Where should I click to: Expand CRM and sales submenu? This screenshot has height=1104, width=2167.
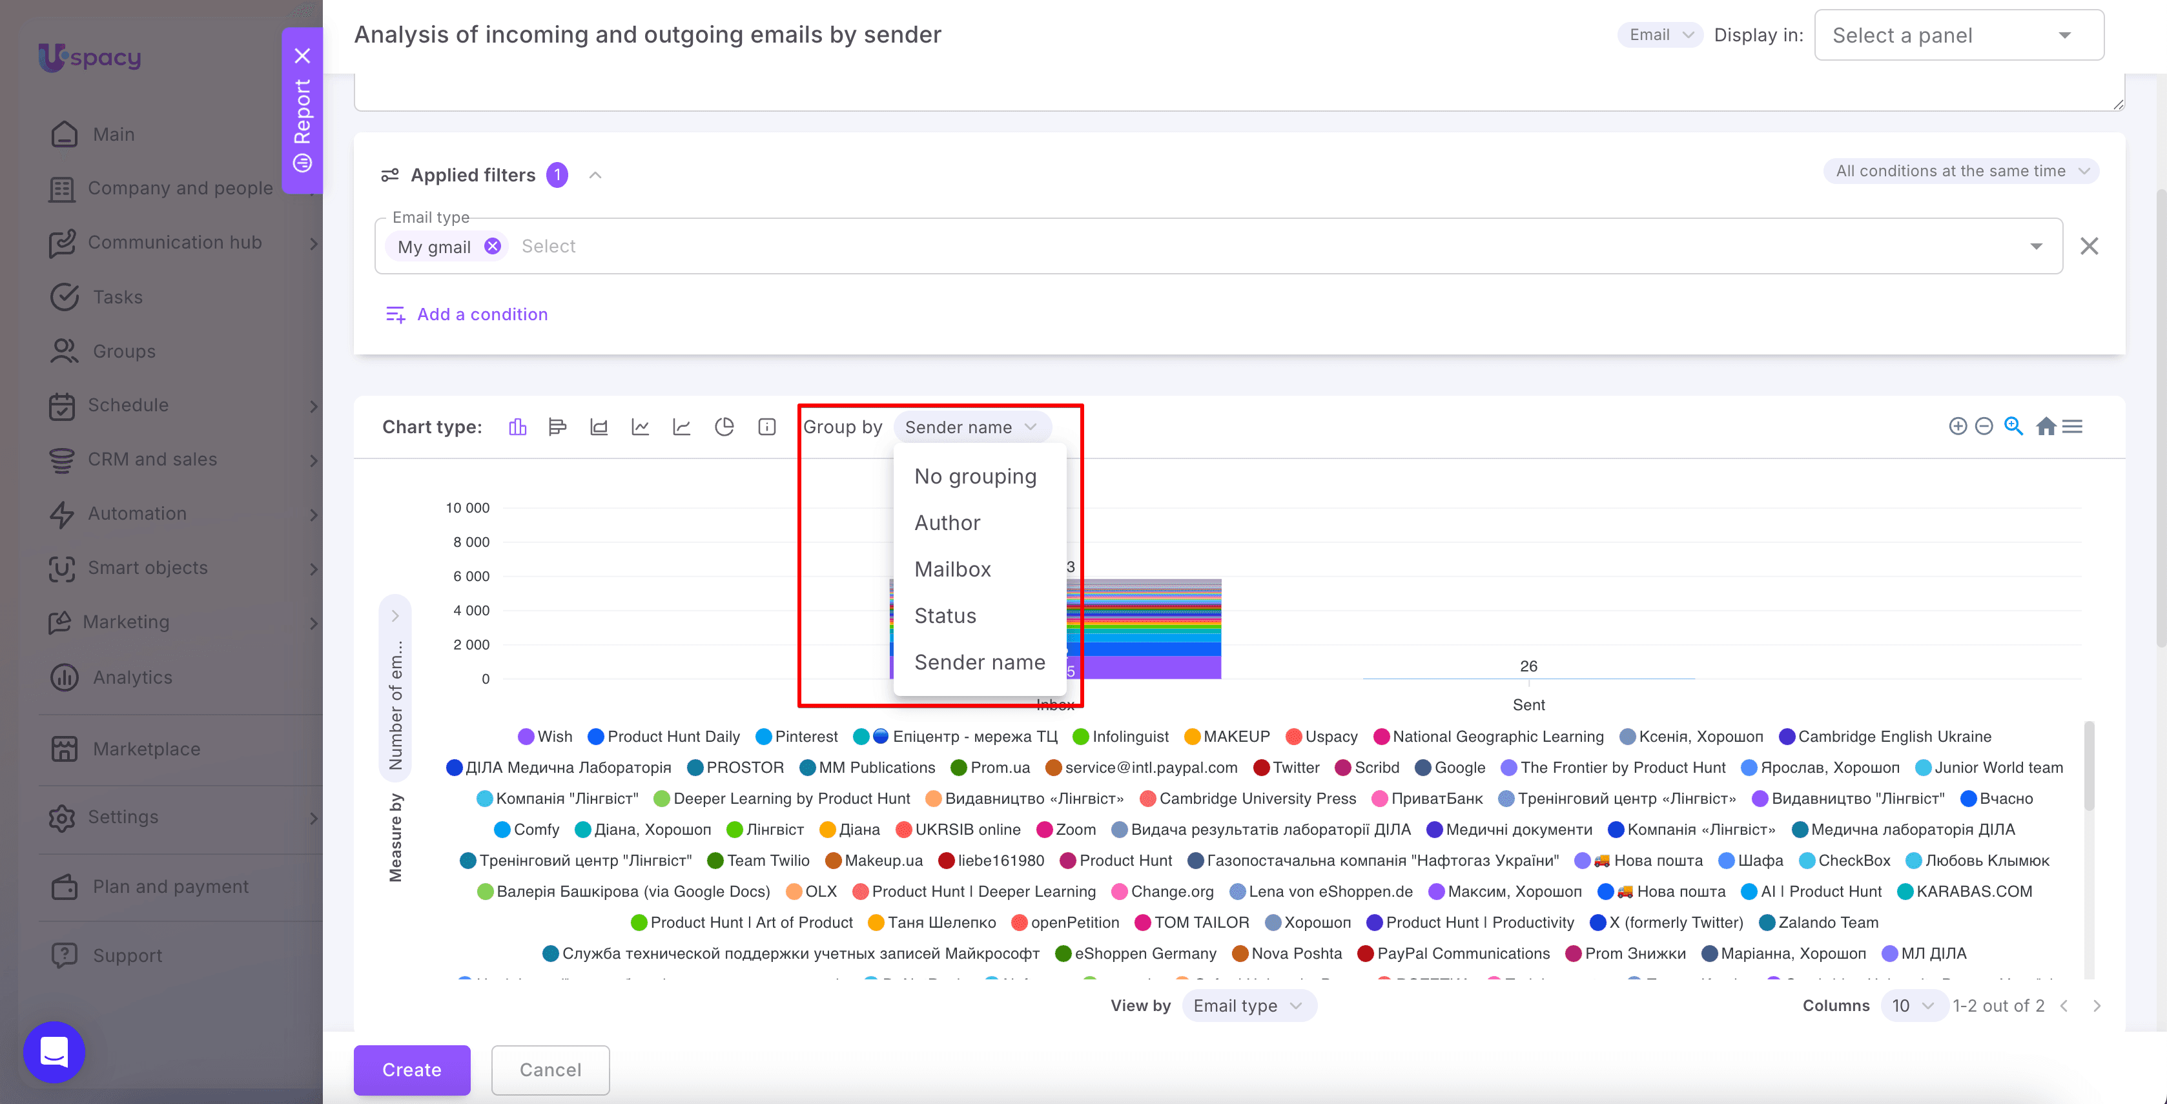[x=313, y=460]
